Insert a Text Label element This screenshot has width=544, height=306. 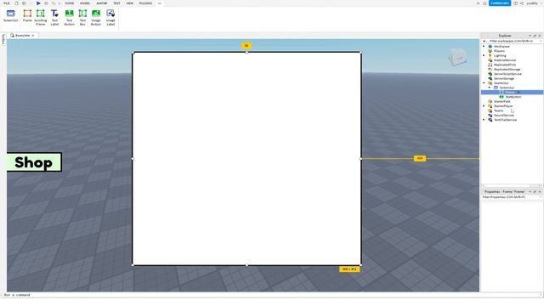(x=54, y=17)
